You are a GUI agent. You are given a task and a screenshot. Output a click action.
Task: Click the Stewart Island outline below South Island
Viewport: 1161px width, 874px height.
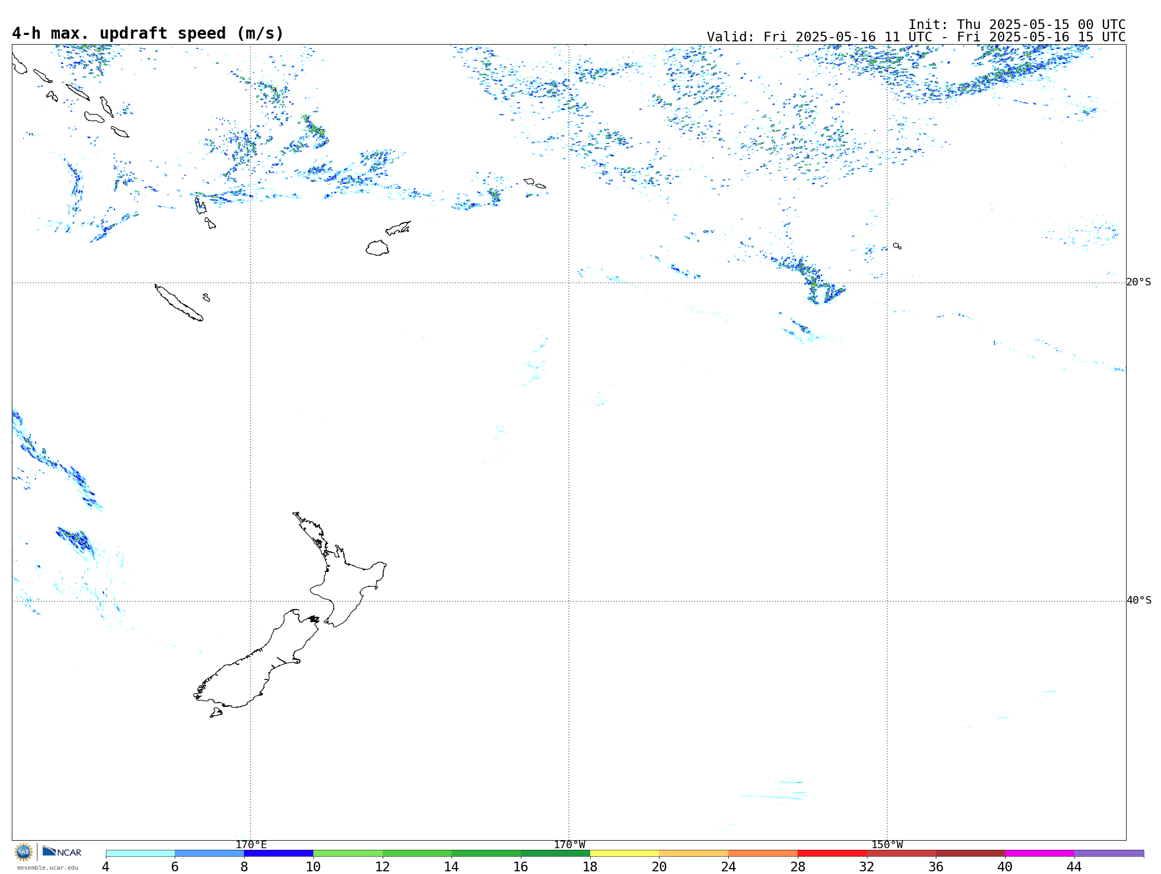(216, 713)
